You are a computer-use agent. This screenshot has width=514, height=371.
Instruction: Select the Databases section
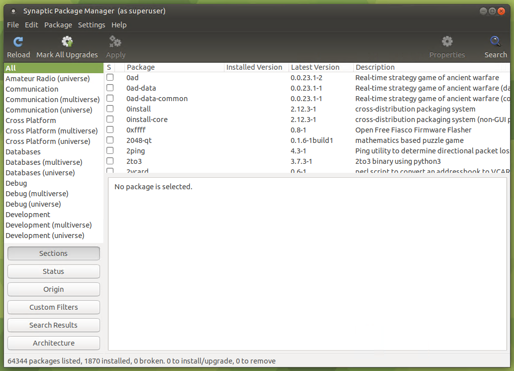(x=54, y=152)
